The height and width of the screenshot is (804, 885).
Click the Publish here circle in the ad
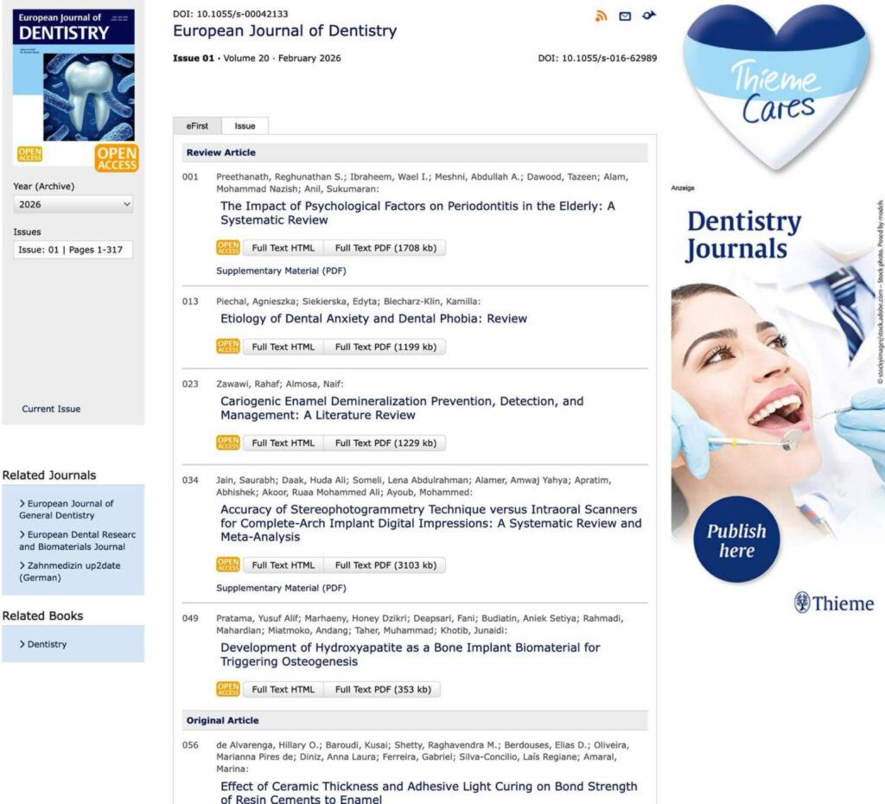[736, 539]
